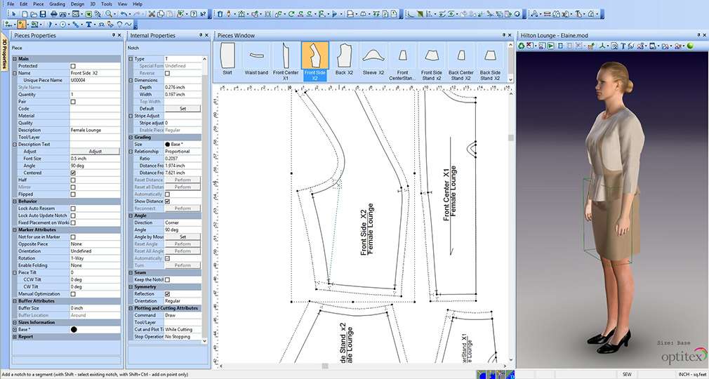Click the light bulb icon in toolbar
This screenshot has height=379, width=709.
[119, 25]
